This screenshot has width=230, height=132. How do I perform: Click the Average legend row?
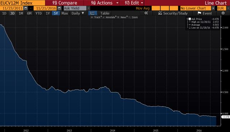tap(204, 25)
